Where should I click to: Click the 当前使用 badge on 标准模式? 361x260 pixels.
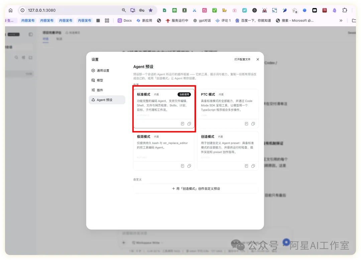(x=184, y=95)
